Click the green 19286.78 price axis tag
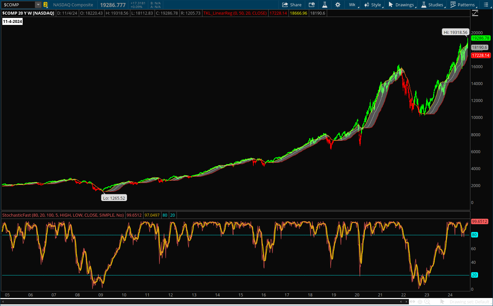Screen dimensions: 493x306 point(481,38)
